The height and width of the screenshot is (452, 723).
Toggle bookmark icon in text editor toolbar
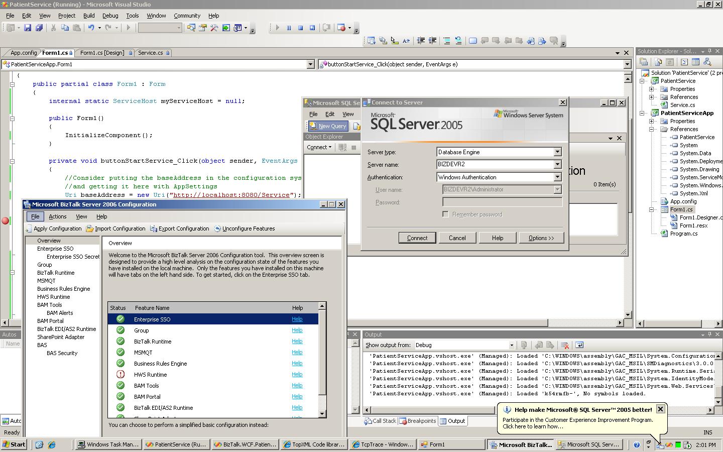(473, 41)
